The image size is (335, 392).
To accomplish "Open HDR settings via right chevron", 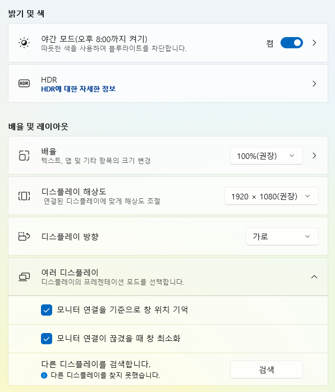I will [x=314, y=84].
